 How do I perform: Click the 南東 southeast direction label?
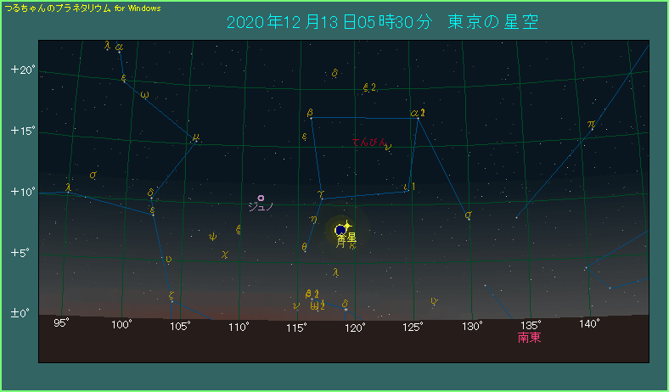coord(530,338)
